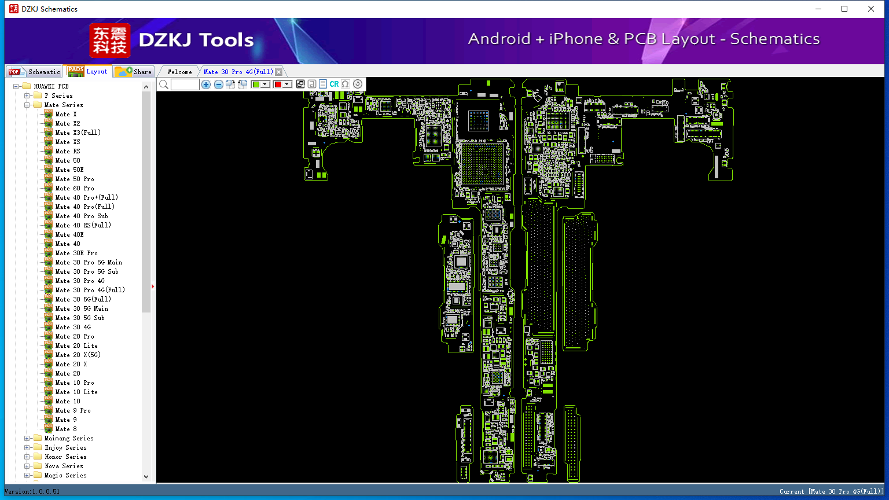Select Mate 40 Pro+(Full) tree entry

(x=86, y=197)
